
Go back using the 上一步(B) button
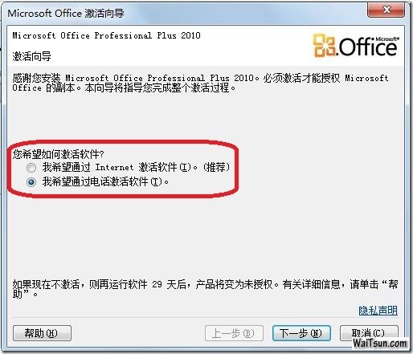(x=234, y=333)
